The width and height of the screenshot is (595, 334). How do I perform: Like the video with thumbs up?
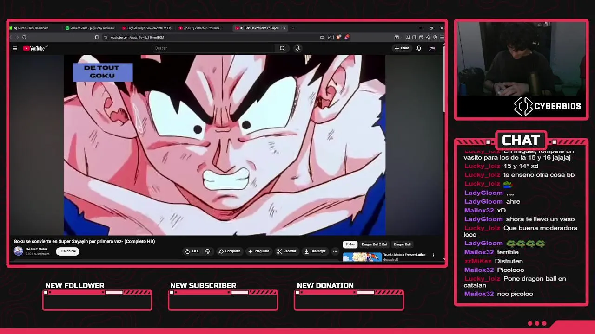pyautogui.click(x=192, y=251)
